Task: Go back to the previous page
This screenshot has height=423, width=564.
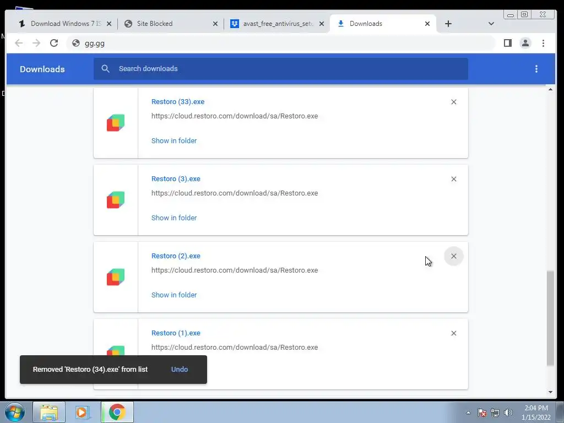Action: coord(19,43)
